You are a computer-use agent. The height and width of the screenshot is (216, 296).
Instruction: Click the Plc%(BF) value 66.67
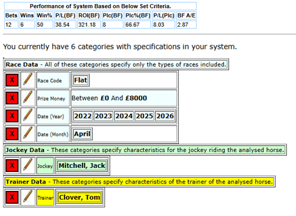[138, 24]
